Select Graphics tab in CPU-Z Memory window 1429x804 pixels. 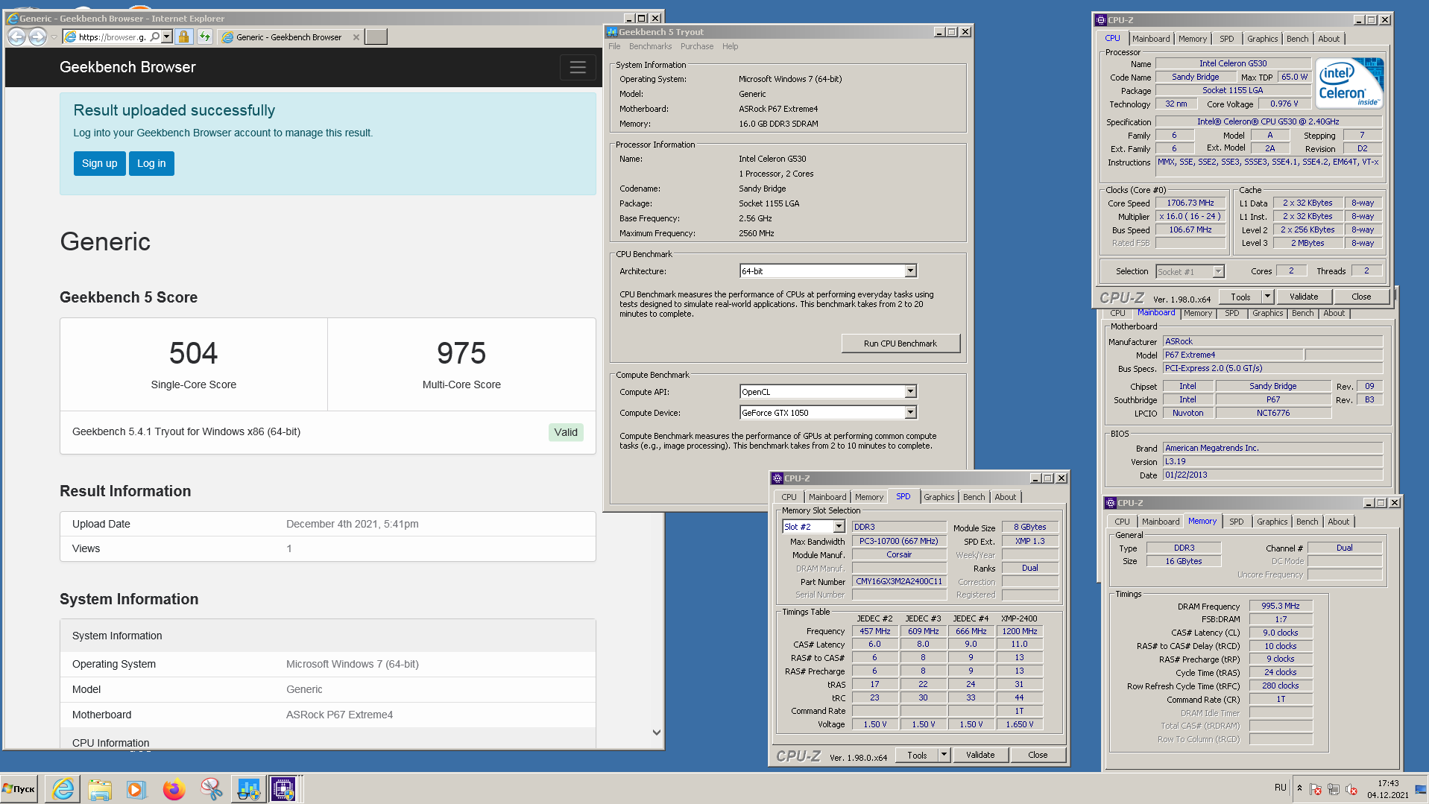pos(1271,522)
